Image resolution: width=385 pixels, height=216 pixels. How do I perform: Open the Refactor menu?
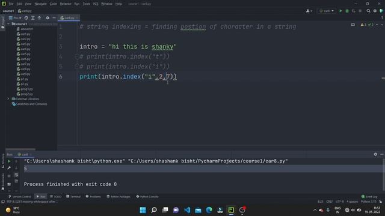(66, 4)
